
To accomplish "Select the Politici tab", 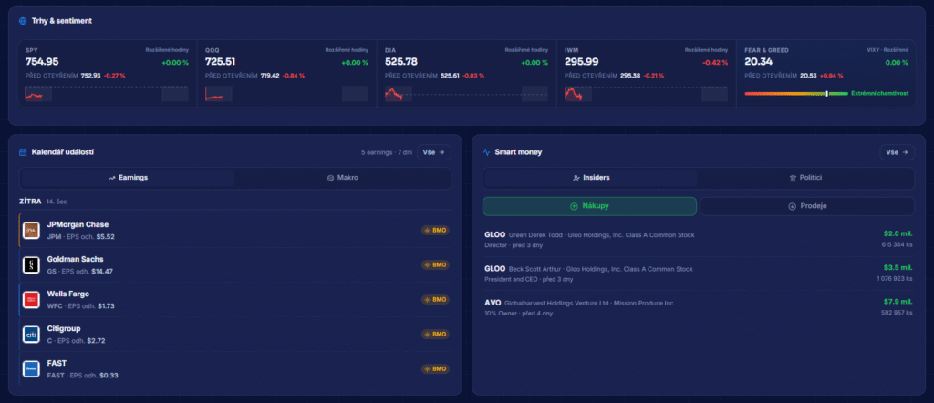I will pyautogui.click(x=805, y=178).
